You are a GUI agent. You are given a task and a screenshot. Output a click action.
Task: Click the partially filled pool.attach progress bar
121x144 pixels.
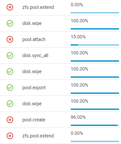click(95, 45)
